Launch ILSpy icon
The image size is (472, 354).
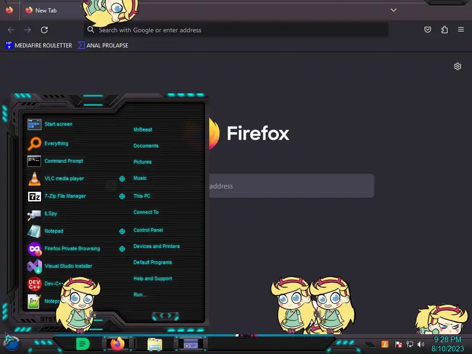(x=34, y=214)
